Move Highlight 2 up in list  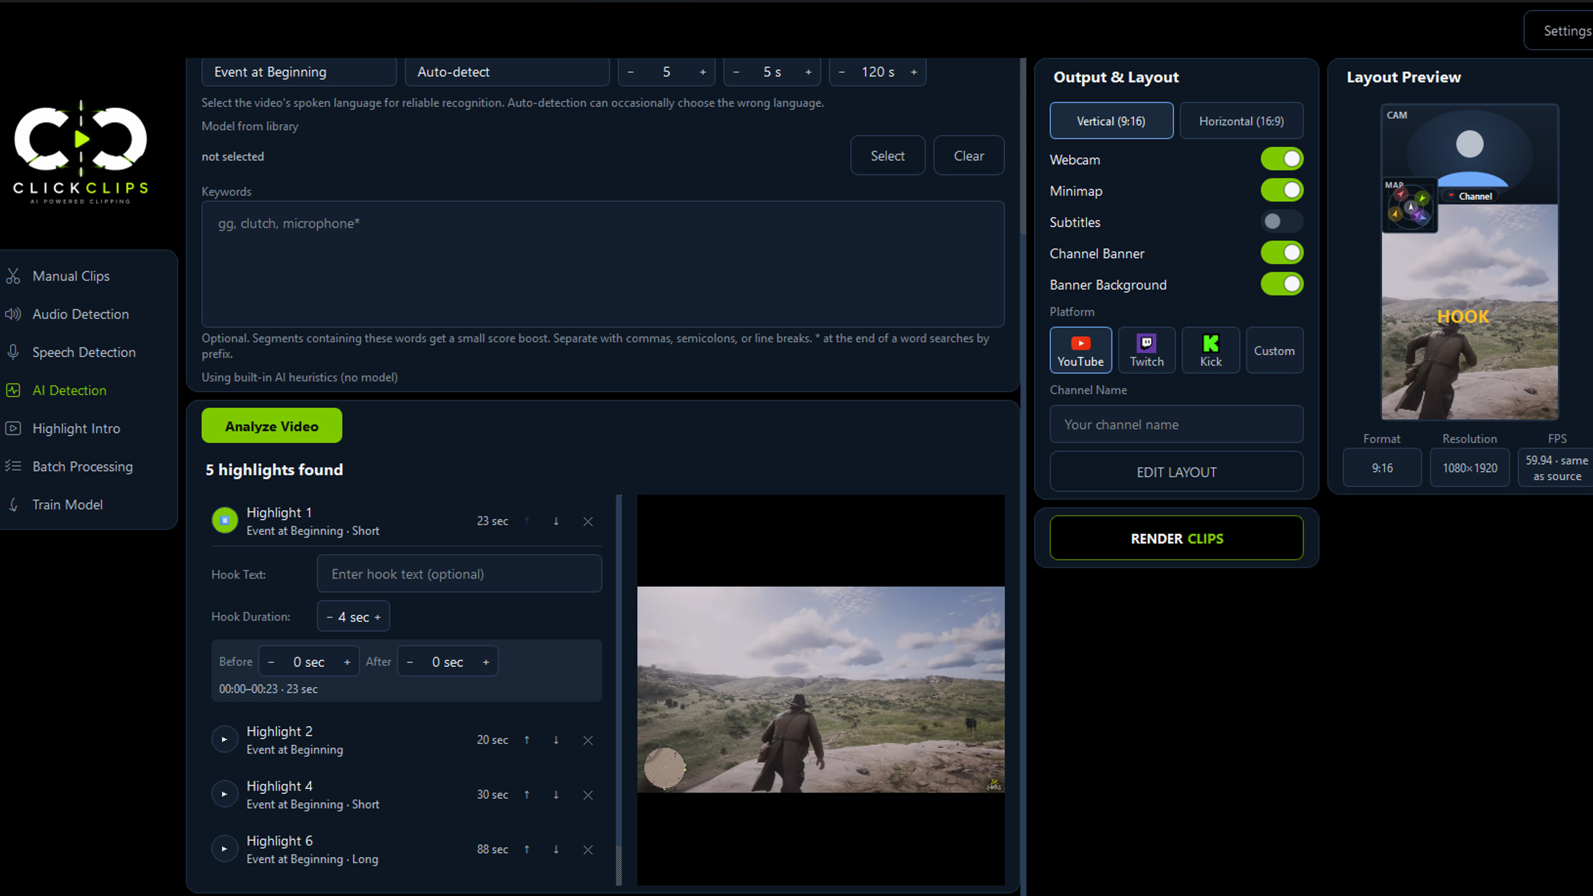(x=527, y=740)
